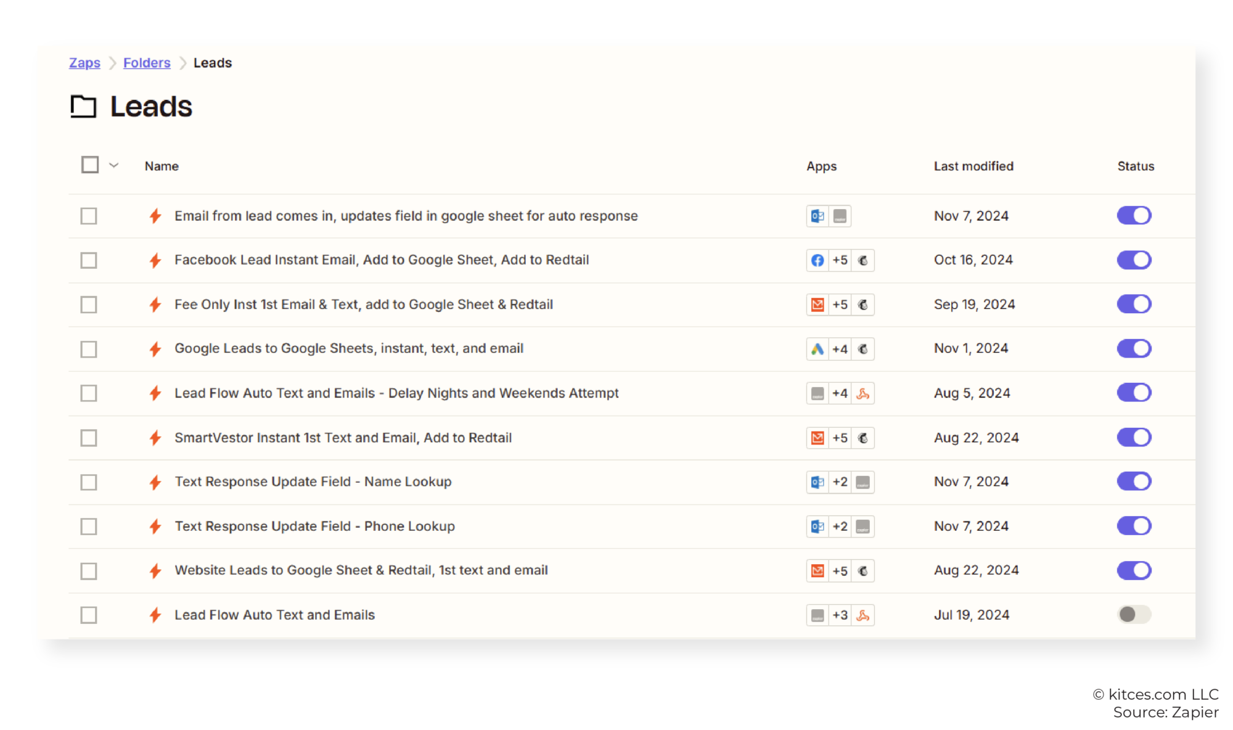The height and width of the screenshot is (730, 1233).
Task: Select the Facebook icon in the Facebook Lead row
Action: pyautogui.click(x=817, y=260)
